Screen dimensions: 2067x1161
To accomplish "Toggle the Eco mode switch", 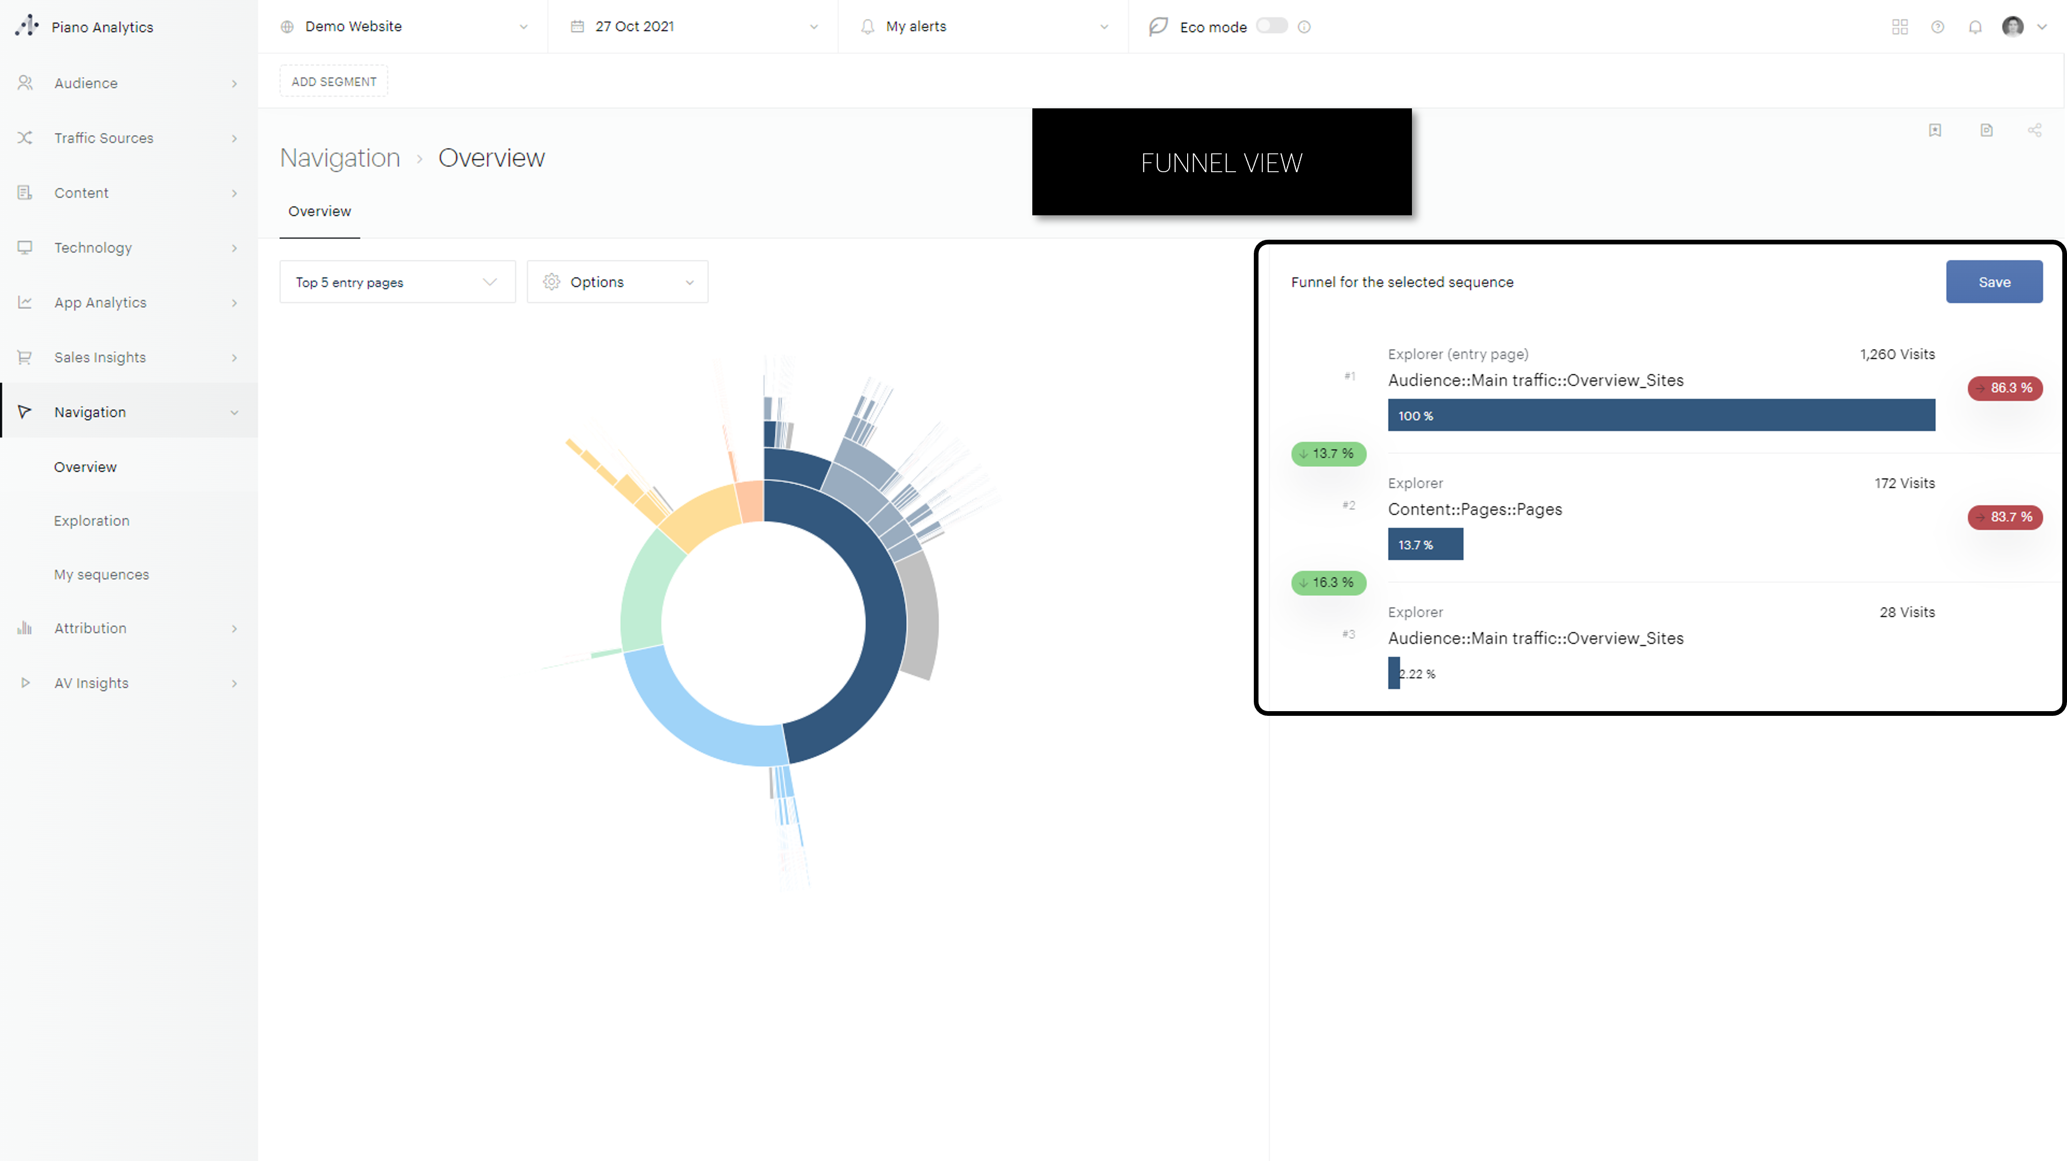I will [x=1272, y=26].
